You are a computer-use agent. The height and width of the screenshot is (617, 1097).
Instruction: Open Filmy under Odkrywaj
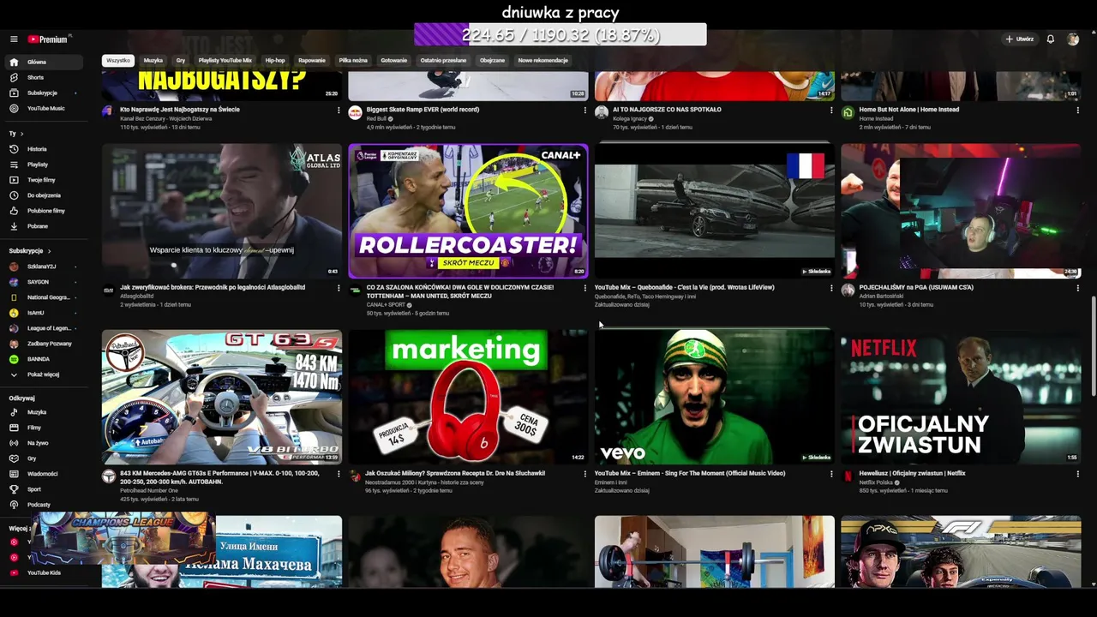pos(45,428)
